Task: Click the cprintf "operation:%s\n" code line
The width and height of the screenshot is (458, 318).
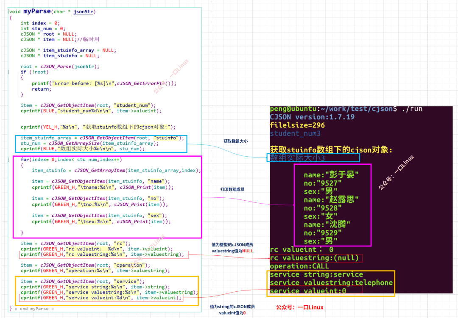Action: pos(95,271)
